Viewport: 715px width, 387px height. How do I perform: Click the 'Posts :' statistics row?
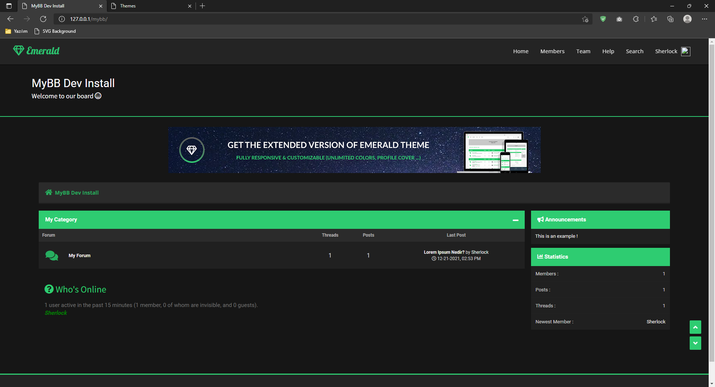point(600,290)
